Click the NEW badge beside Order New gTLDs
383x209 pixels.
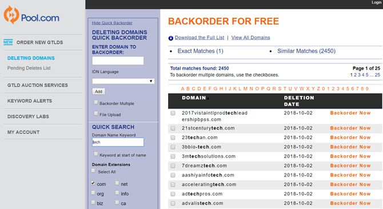[x=8, y=42]
